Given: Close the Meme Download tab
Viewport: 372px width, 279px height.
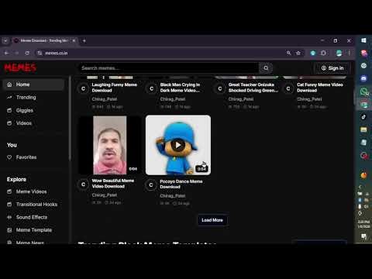Looking at the screenshot, I should pos(74,40).
